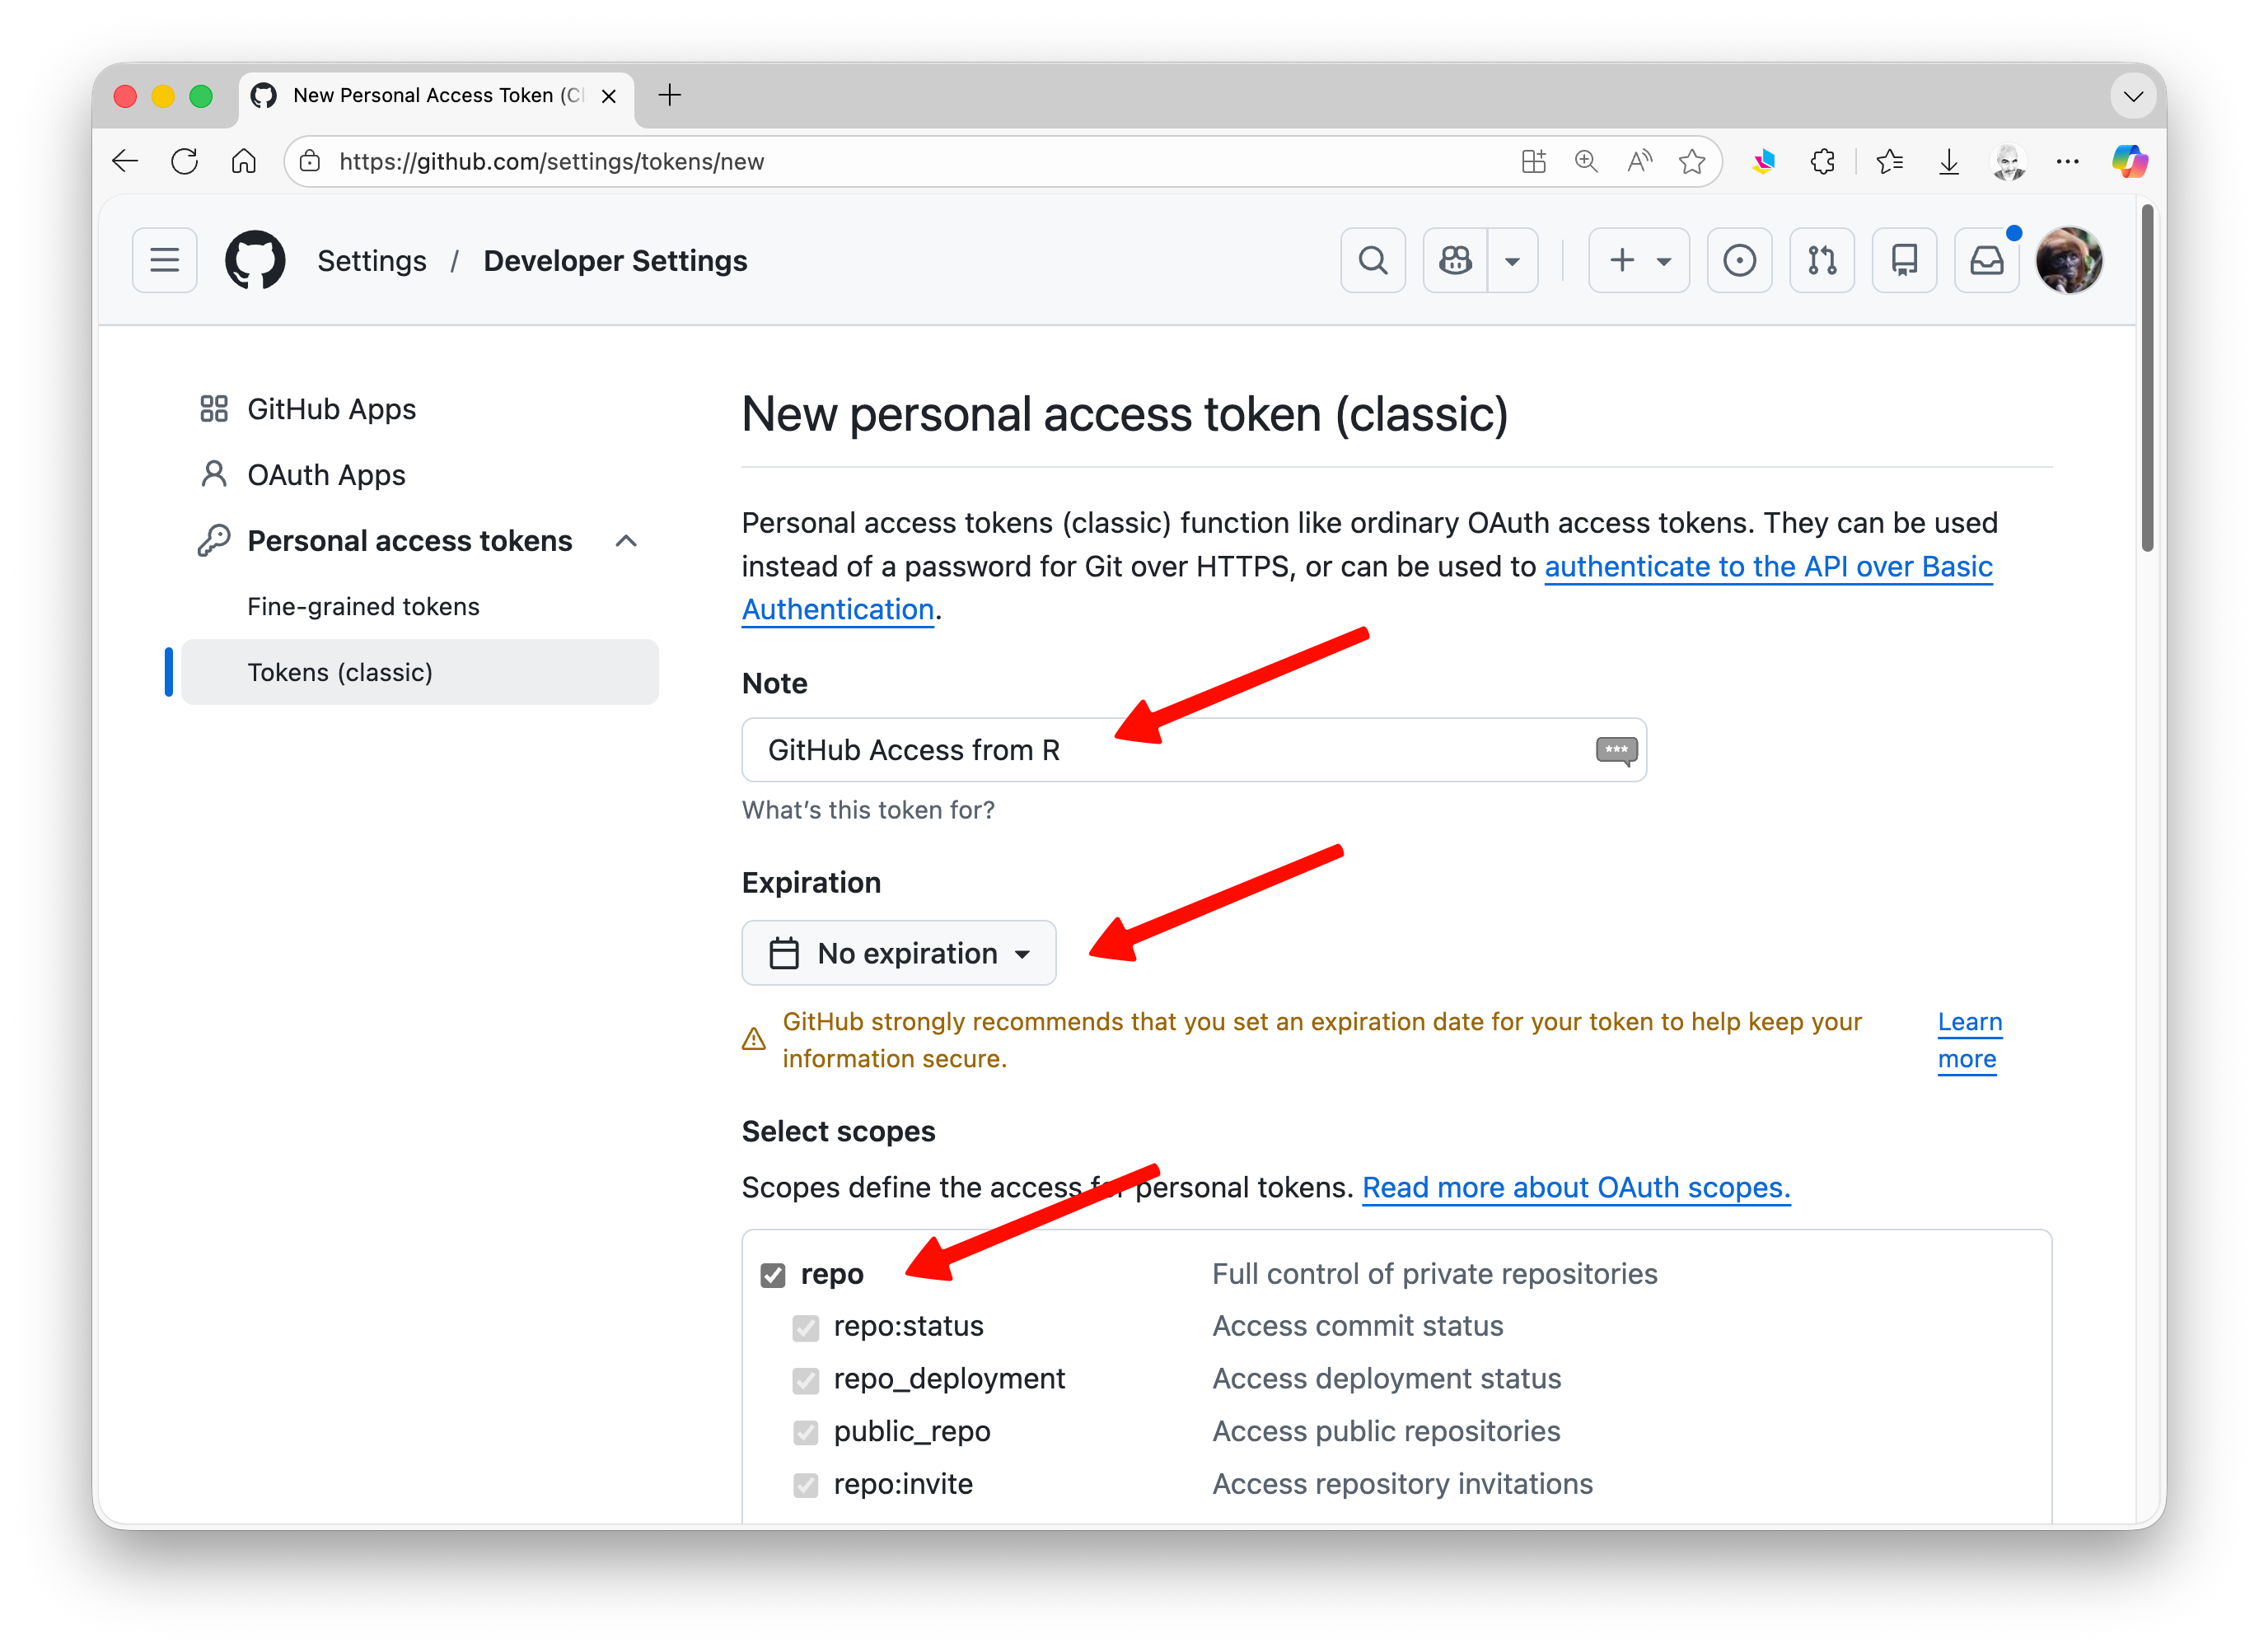Viewport: 2259px width, 1652px height.
Task: Open the Pull requests icon
Action: point(1822,260)
